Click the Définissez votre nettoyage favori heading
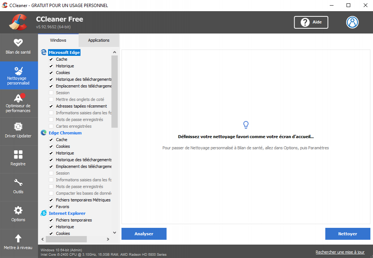Screen dimensions: 373x258 (246, 137)
